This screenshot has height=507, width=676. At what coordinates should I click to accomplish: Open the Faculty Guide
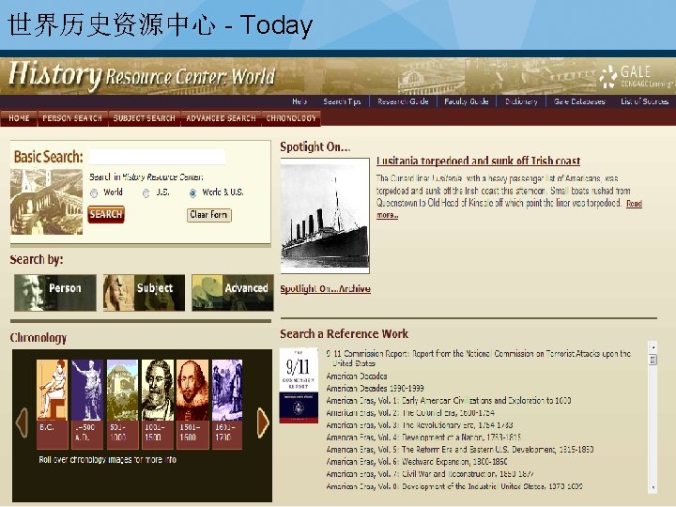tap(466, 101)
